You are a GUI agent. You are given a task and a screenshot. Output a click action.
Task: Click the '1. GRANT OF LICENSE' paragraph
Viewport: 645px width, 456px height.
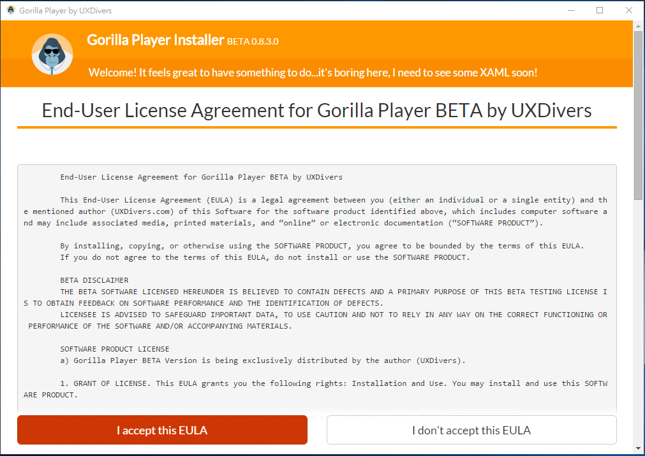click(316, 389)
